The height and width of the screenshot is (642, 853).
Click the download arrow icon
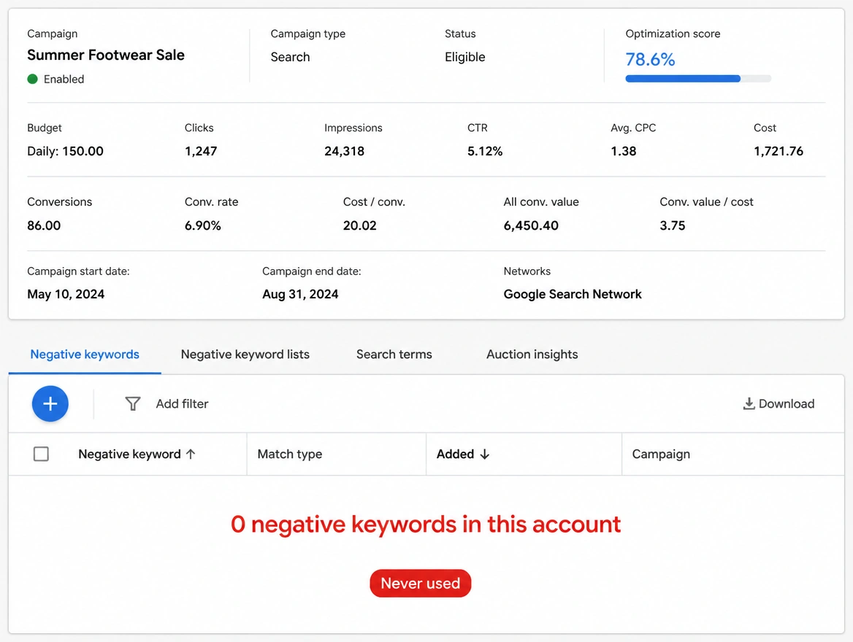[749, 403]
